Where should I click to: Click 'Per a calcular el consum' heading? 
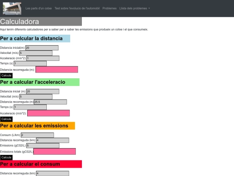click(x=41, y=164)
